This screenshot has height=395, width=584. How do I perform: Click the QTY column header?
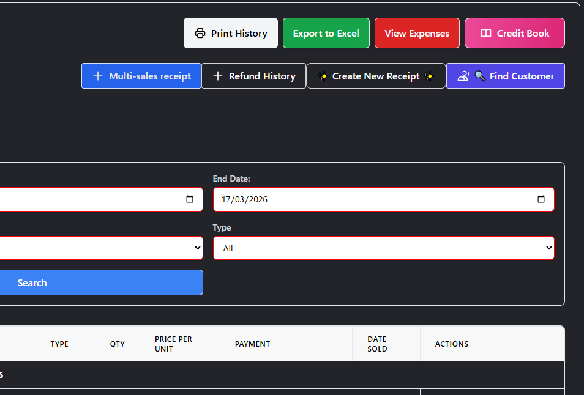[x=117, y=344]
